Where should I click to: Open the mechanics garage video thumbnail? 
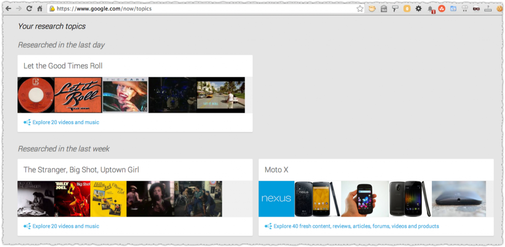coord(198,199)
